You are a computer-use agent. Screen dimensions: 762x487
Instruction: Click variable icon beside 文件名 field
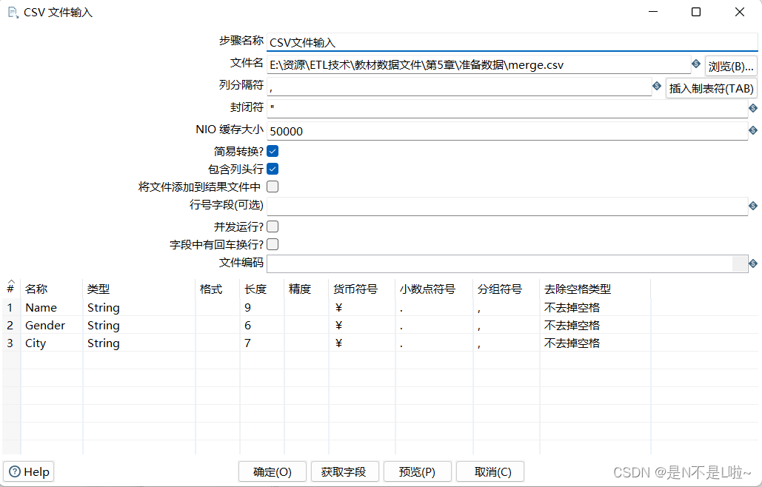pyautogui.click(x=696, y=64)
